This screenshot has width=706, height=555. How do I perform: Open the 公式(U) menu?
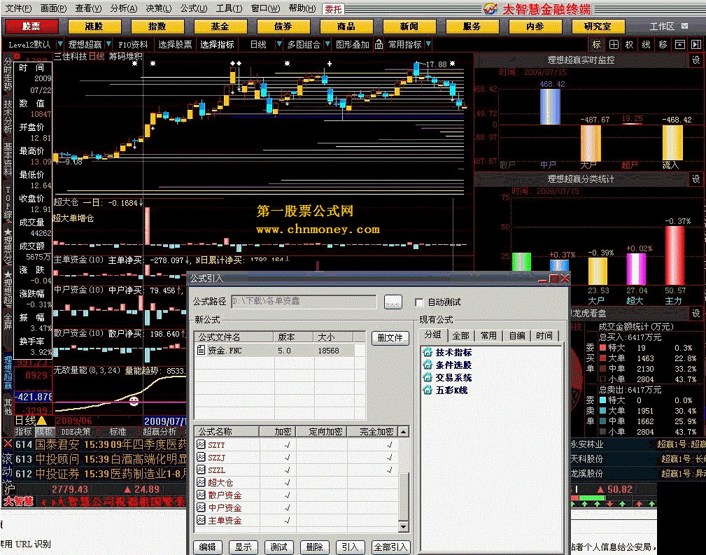tap(194, 8)
